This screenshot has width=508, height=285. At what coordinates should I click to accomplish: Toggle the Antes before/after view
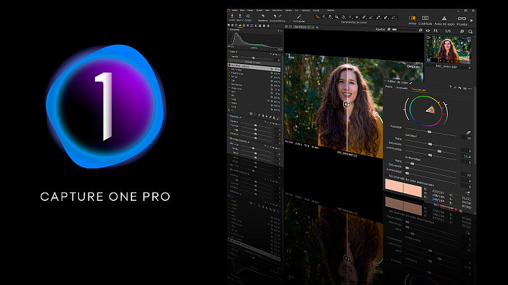(x=412, y=20)
